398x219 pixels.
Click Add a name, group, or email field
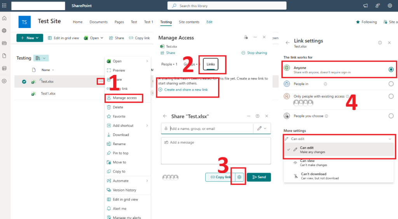coord(207,128)
